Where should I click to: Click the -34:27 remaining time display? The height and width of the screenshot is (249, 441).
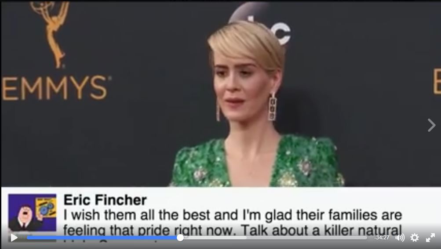coord(382,238)
